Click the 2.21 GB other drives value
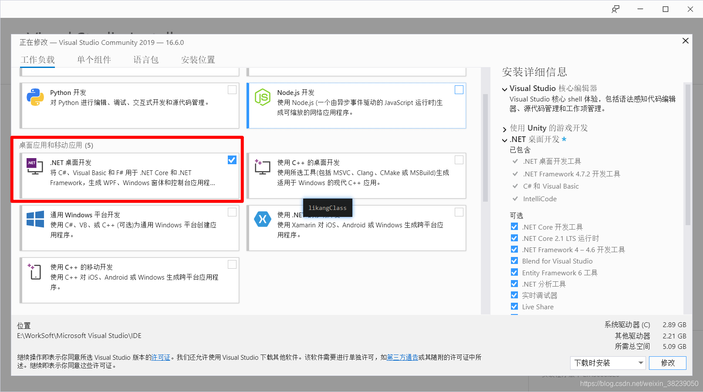Image resolution: width=703 pixels, height=392 pixels. (x=674, y=336)
